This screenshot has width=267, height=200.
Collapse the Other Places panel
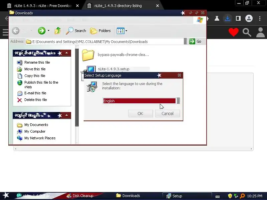pyautogui.click(x=66, y=115)
